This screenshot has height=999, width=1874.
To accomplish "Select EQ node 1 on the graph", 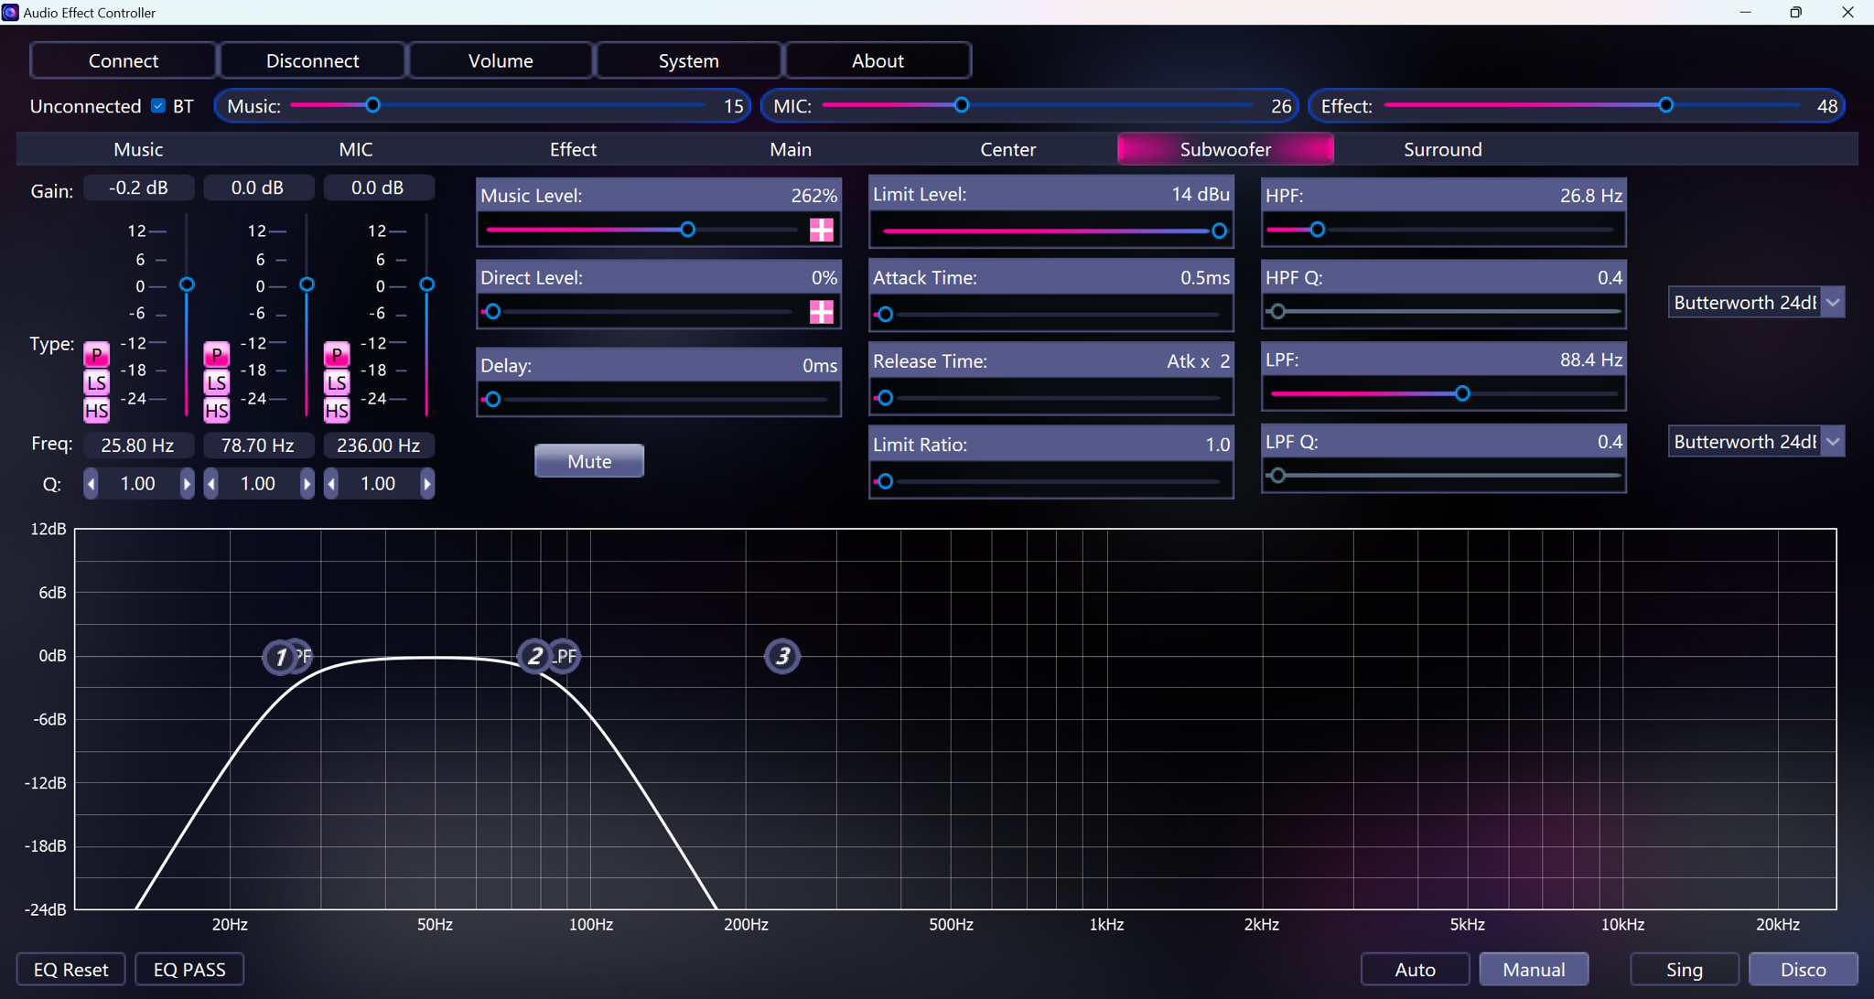I will tap(280, 657).
